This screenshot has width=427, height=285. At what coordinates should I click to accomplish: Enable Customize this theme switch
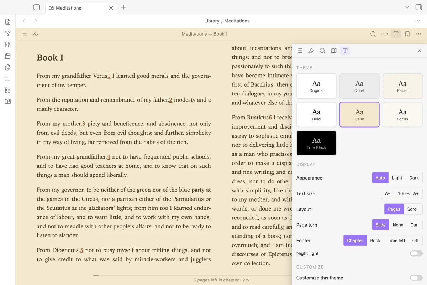[416, 278]
